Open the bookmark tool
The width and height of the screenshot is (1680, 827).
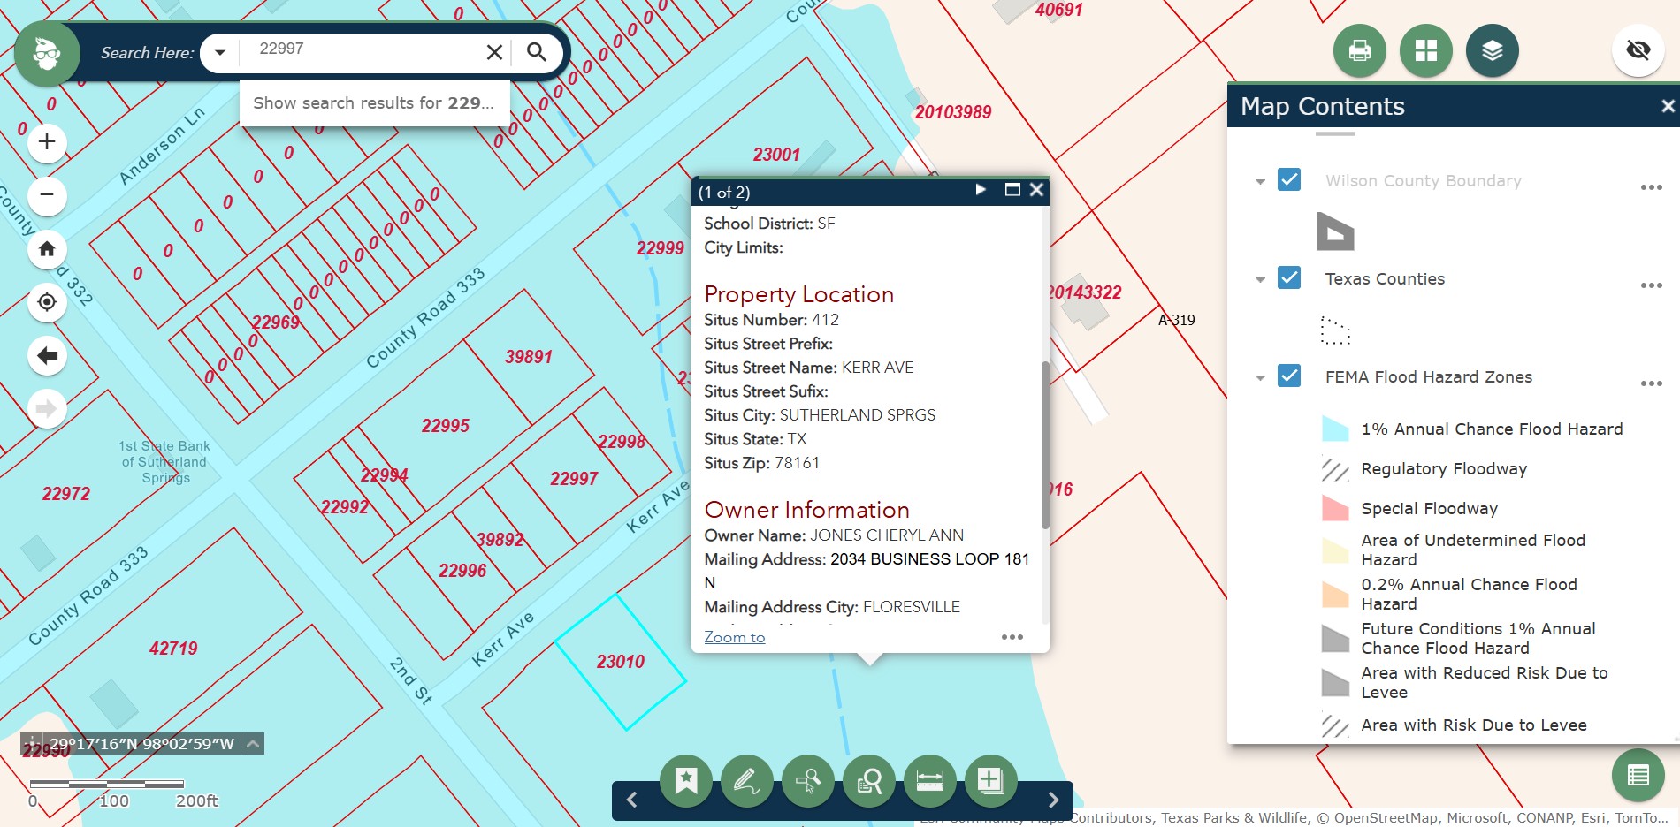coord(686,780)
